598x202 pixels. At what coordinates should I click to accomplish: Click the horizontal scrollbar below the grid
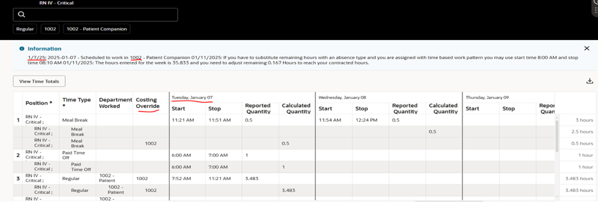coord(448,201)
